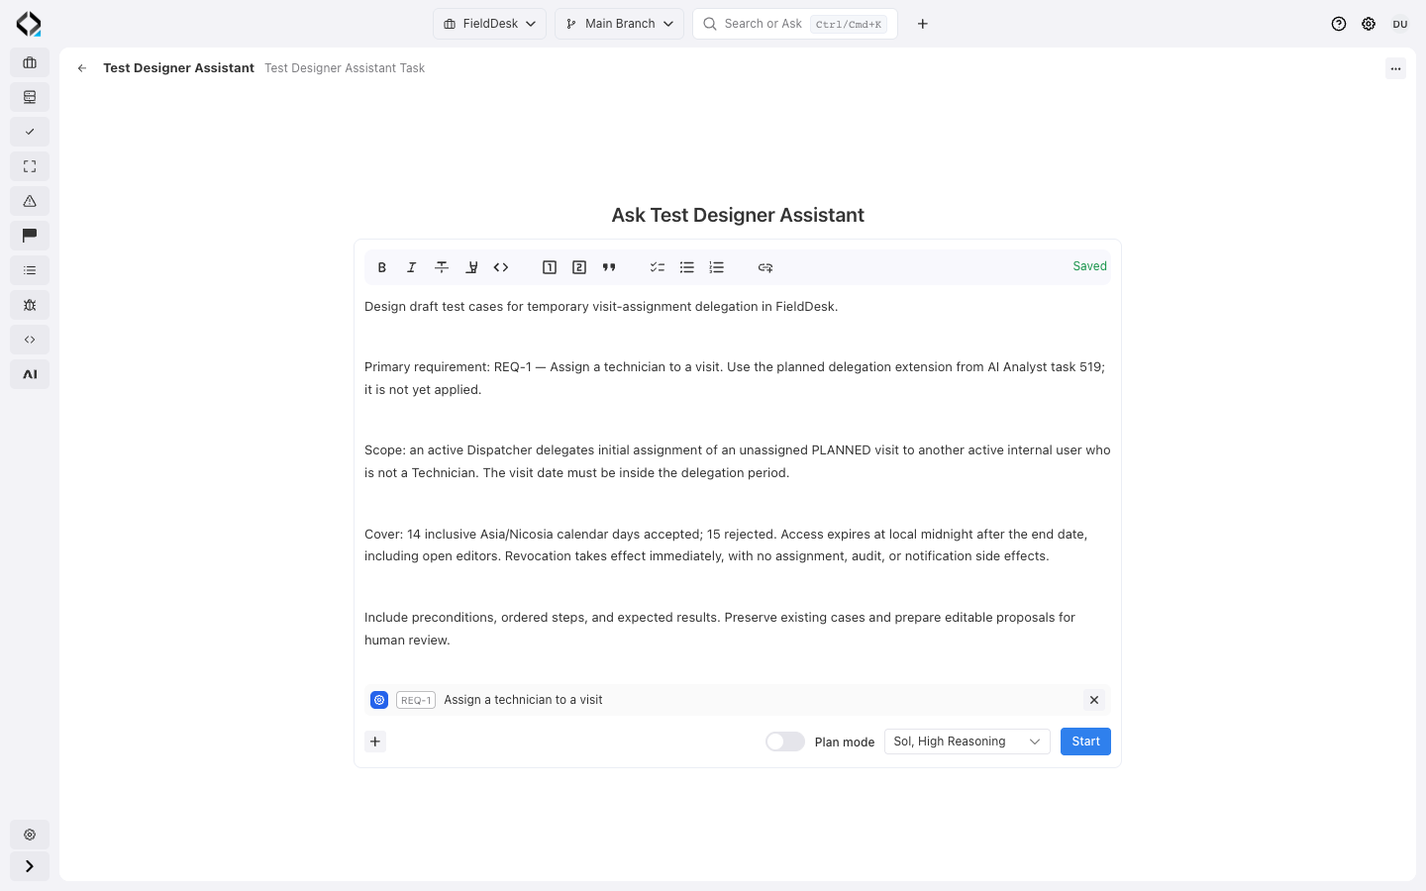Insert a block quote
The width and height of the screenshot is (1426, 891).
[x=609, y=267]
